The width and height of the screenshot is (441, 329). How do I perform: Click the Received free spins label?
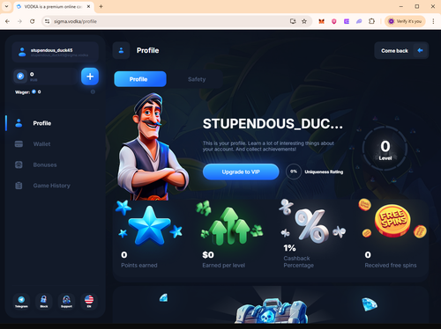[391, 266]
